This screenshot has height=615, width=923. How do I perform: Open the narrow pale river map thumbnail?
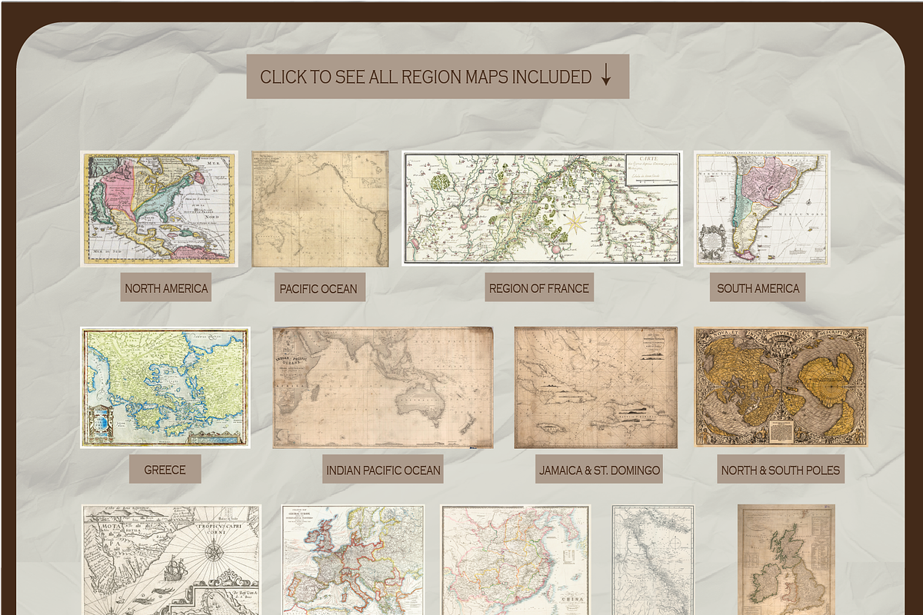pos(653,560)
